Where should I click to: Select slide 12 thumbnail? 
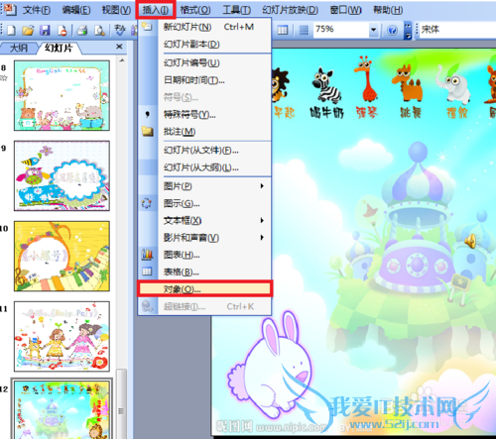62,410
